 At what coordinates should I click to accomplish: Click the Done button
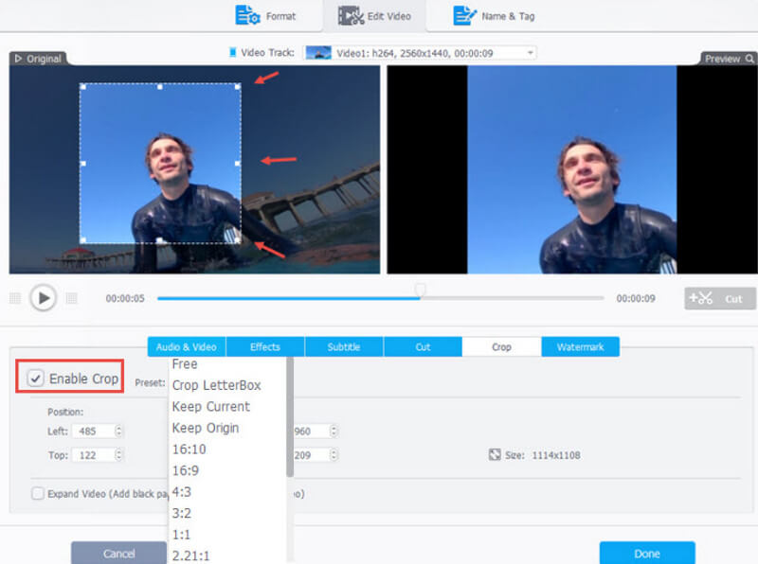[x=646, y=553]
